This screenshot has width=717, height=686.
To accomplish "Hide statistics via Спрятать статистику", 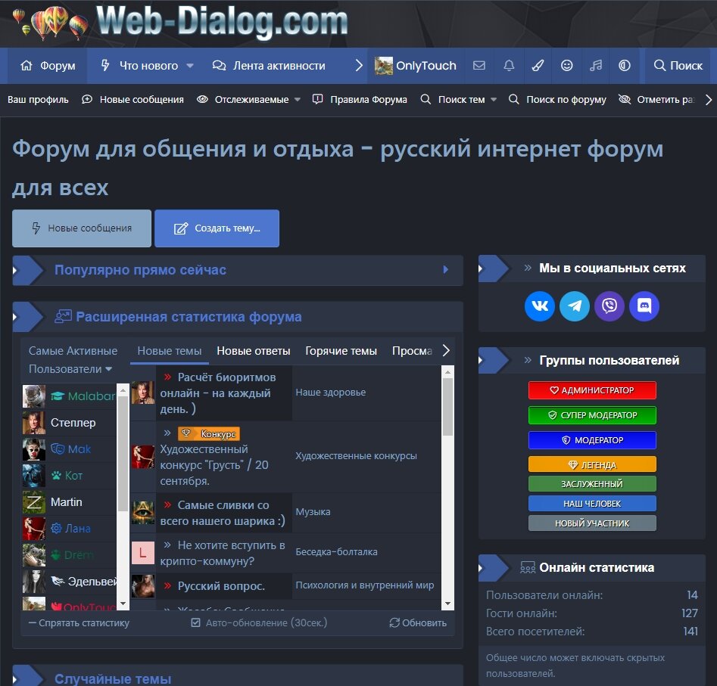I will (x=79, y=622).
